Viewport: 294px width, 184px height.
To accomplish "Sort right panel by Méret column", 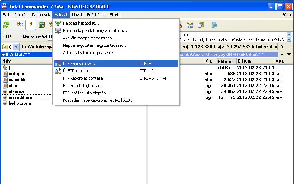I will [x=226, y=61].
